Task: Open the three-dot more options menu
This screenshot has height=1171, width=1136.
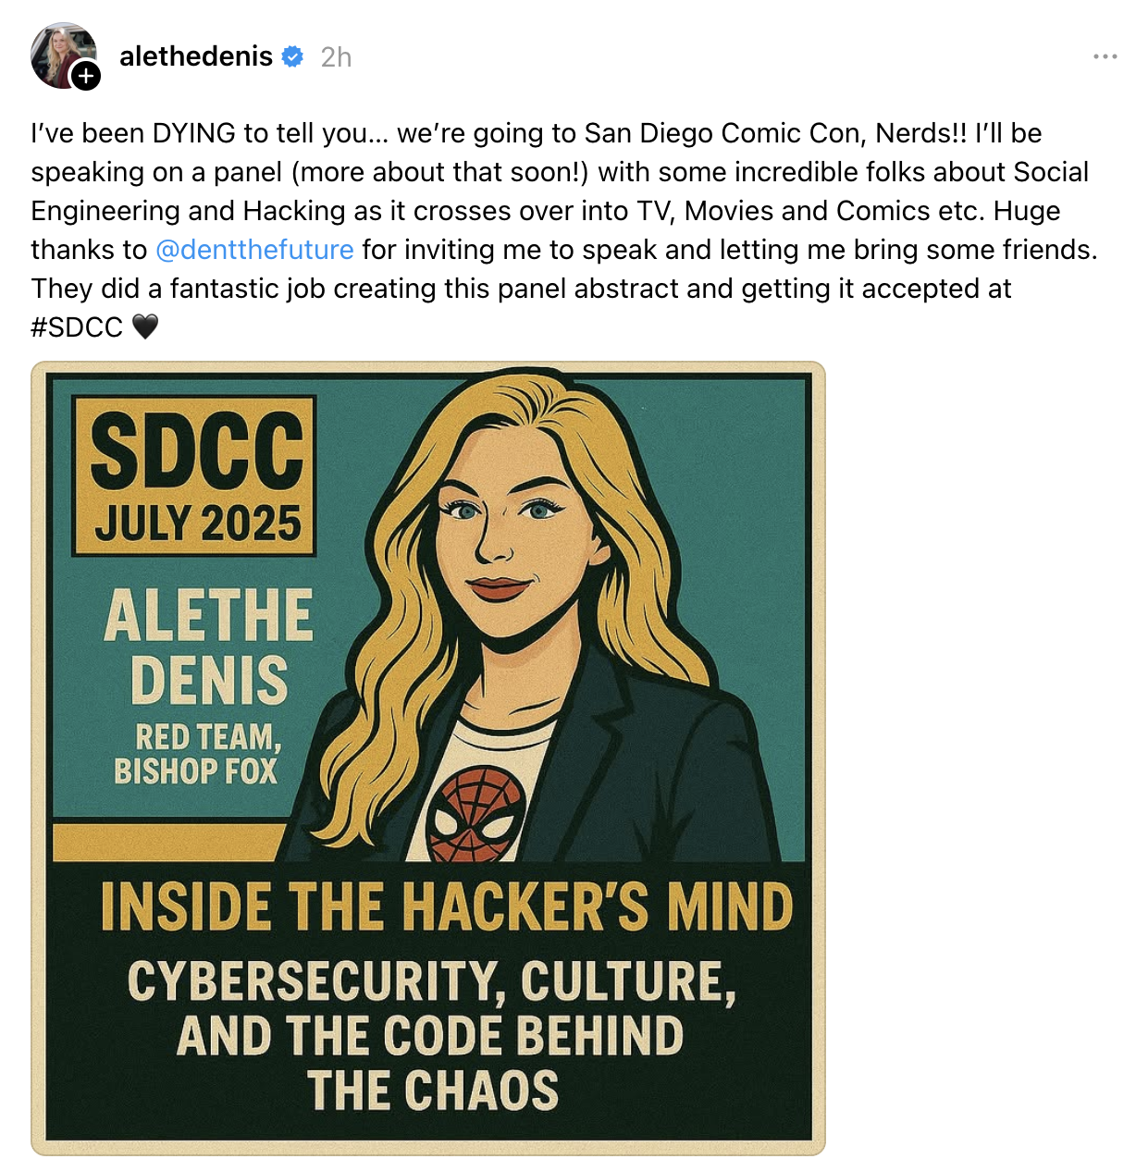Action: point(1105,56)
